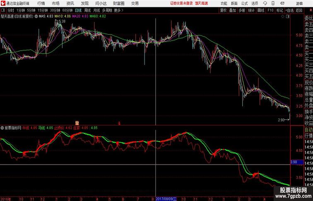This screenshot has height=201, width=313.
Task: Switch to 5分钟 period tab
Action: (x=31, y=10)
